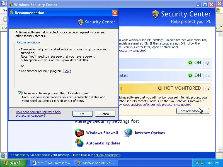
Task: Select Windows Security Center taskbar item
Action: click(x=96, y=163)
